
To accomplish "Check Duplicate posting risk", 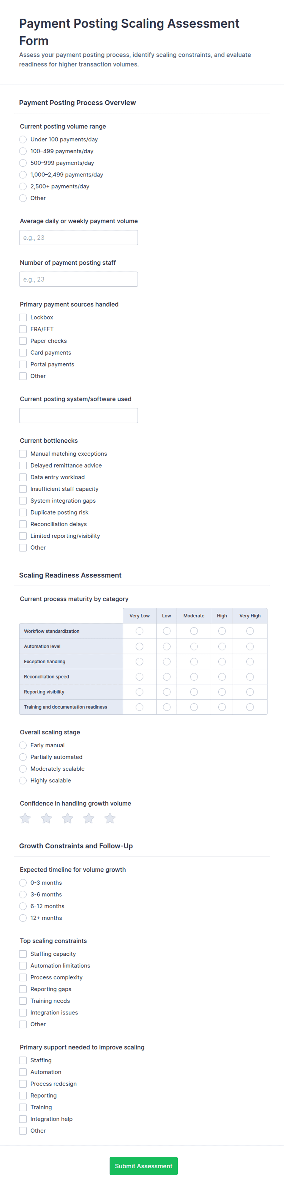I will click(x=23, y=512).
